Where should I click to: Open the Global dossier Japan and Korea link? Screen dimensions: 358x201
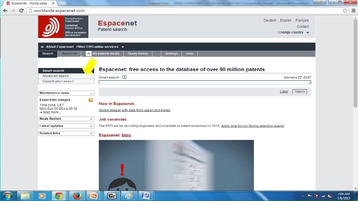pos(135,110)
